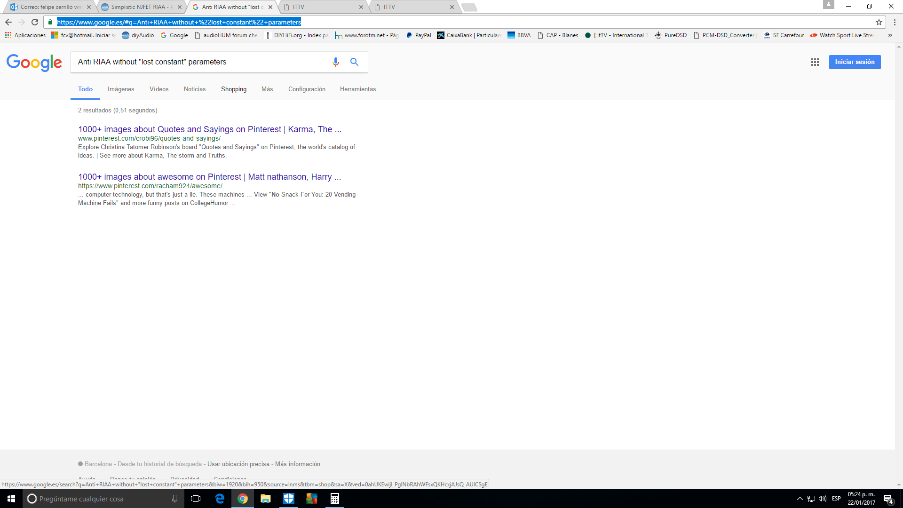Start voice search with microphone icon
903x508 pixels.
pos(336,62)
